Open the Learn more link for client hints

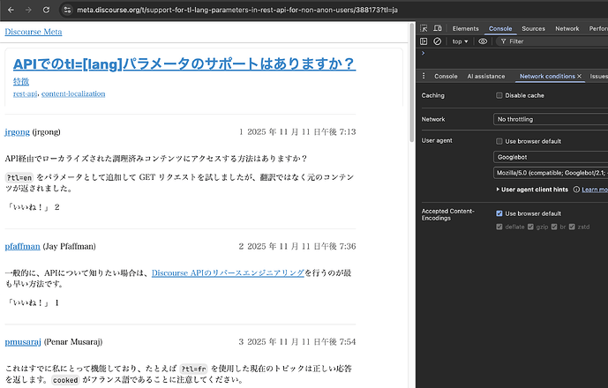(595, 190)
